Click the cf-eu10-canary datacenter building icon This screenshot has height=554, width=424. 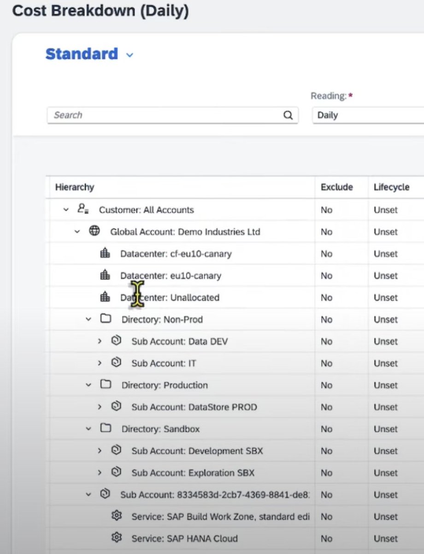105,253
